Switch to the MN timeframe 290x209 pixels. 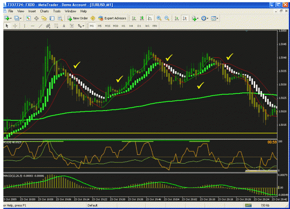155,26
